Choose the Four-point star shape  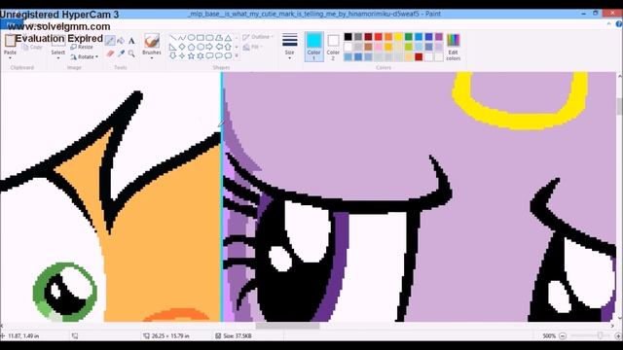click(182, 56)
